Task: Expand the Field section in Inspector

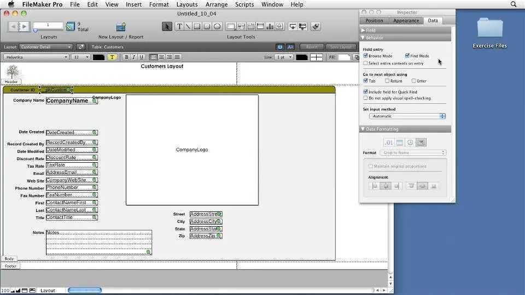Action: click(x=363, y=30)
